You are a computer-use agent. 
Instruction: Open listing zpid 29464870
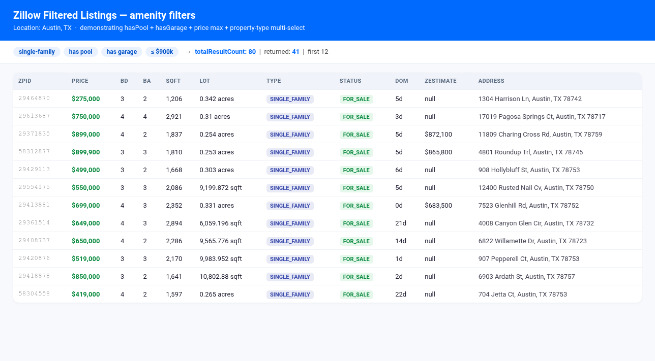[x=34, y=99]
